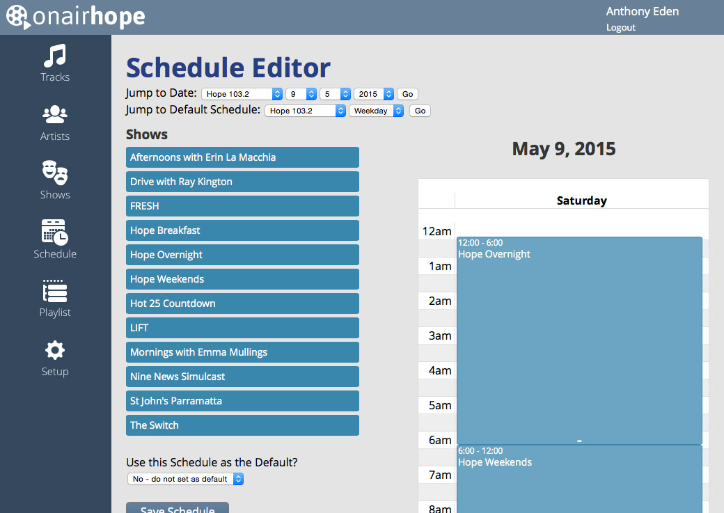Click the Setup label in sidebar

coord(55,372)
